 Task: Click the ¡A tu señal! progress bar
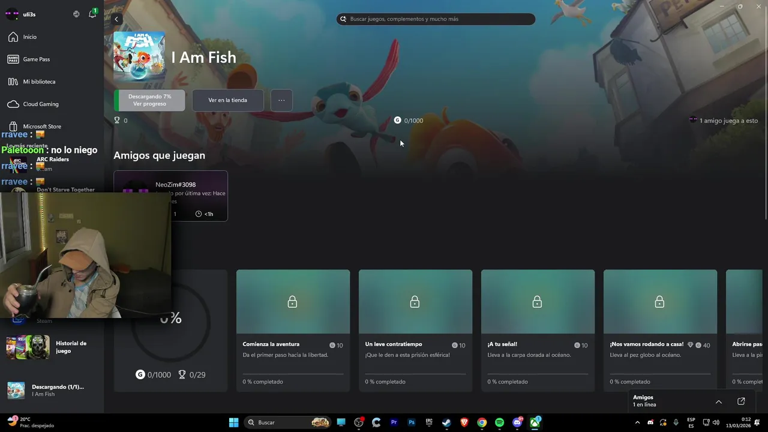click(538, 374)
